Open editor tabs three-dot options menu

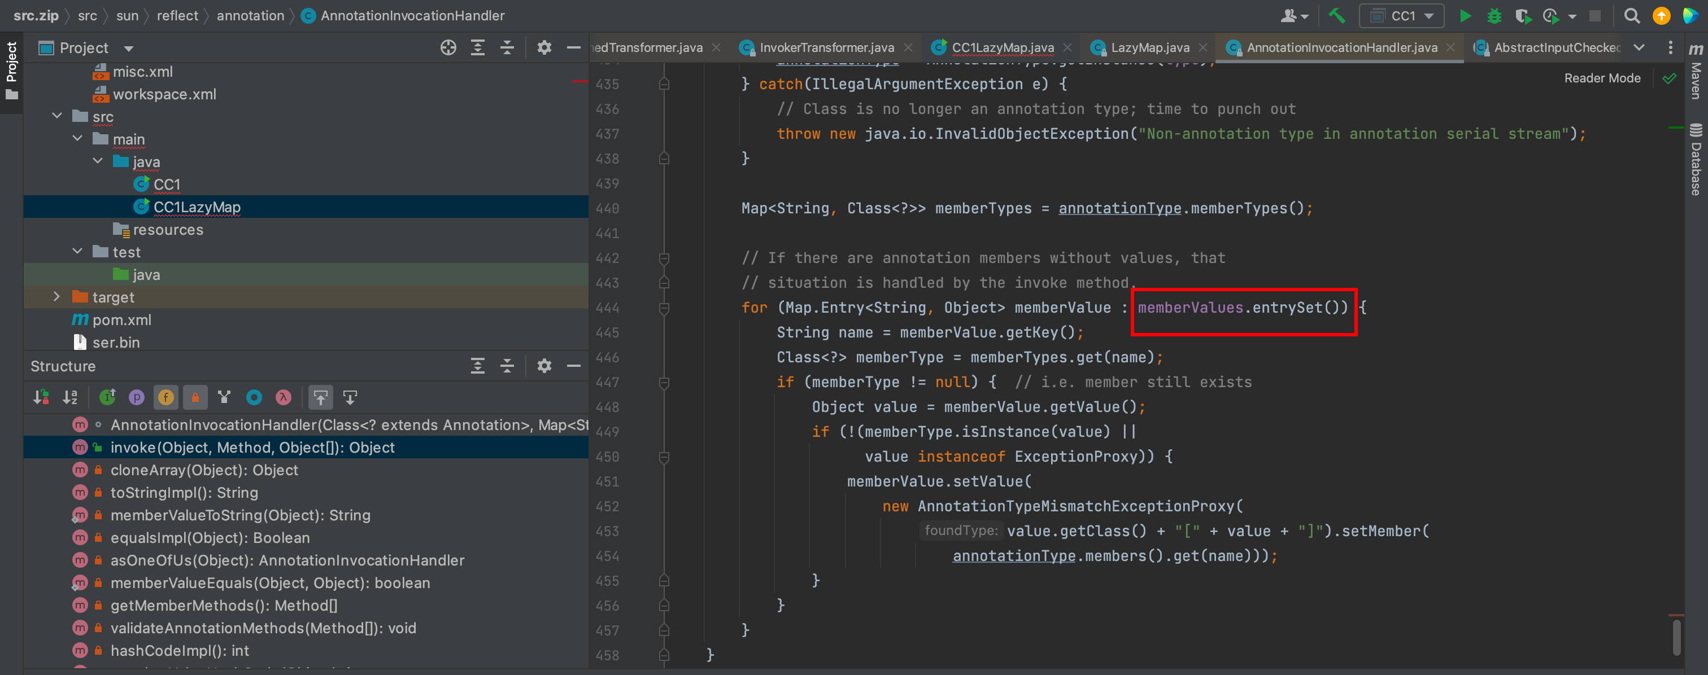click(1670, 47)
